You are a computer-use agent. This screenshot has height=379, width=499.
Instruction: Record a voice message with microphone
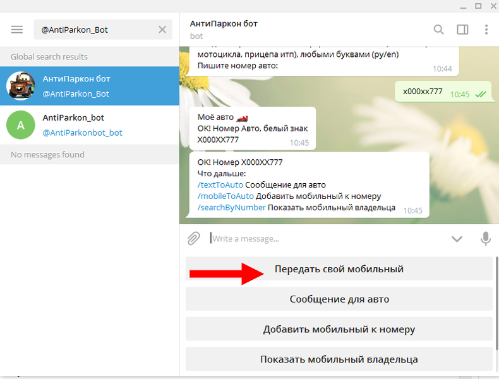[486, 239]
